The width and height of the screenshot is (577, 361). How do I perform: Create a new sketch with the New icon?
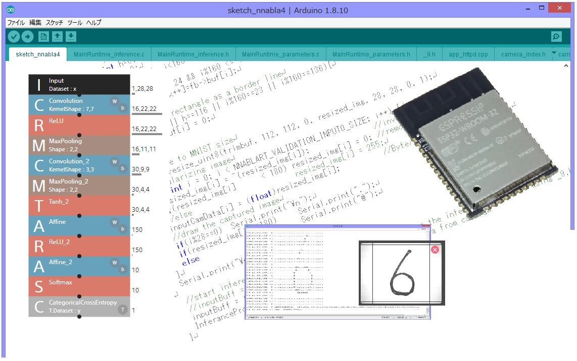[x=43, y=36]
